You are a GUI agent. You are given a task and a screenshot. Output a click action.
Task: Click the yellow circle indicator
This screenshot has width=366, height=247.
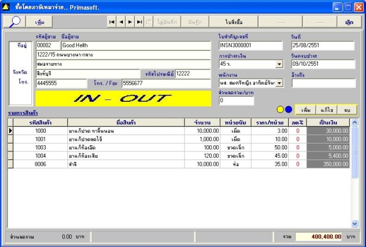[280, 109]
